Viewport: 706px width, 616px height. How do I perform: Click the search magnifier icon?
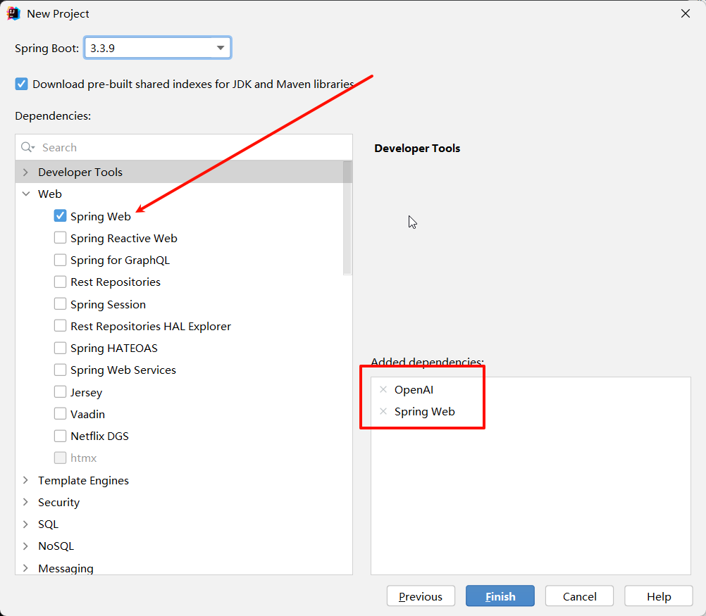tap(27, 147)
